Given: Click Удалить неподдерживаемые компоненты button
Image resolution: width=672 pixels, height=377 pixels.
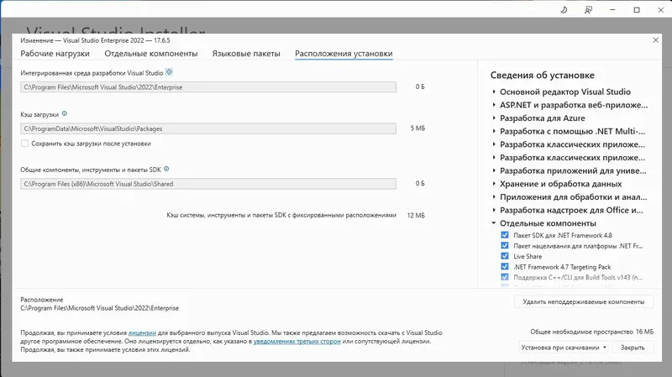Looking at the screenshot, I should coord(583,301).
